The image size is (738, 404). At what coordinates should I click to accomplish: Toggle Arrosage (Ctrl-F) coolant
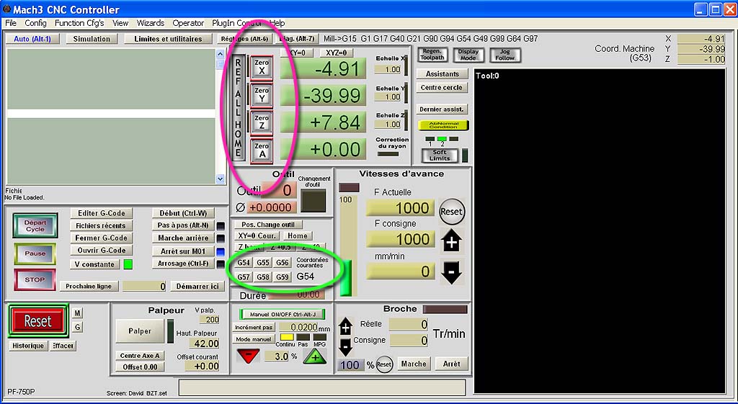click(x=183, y=264)
